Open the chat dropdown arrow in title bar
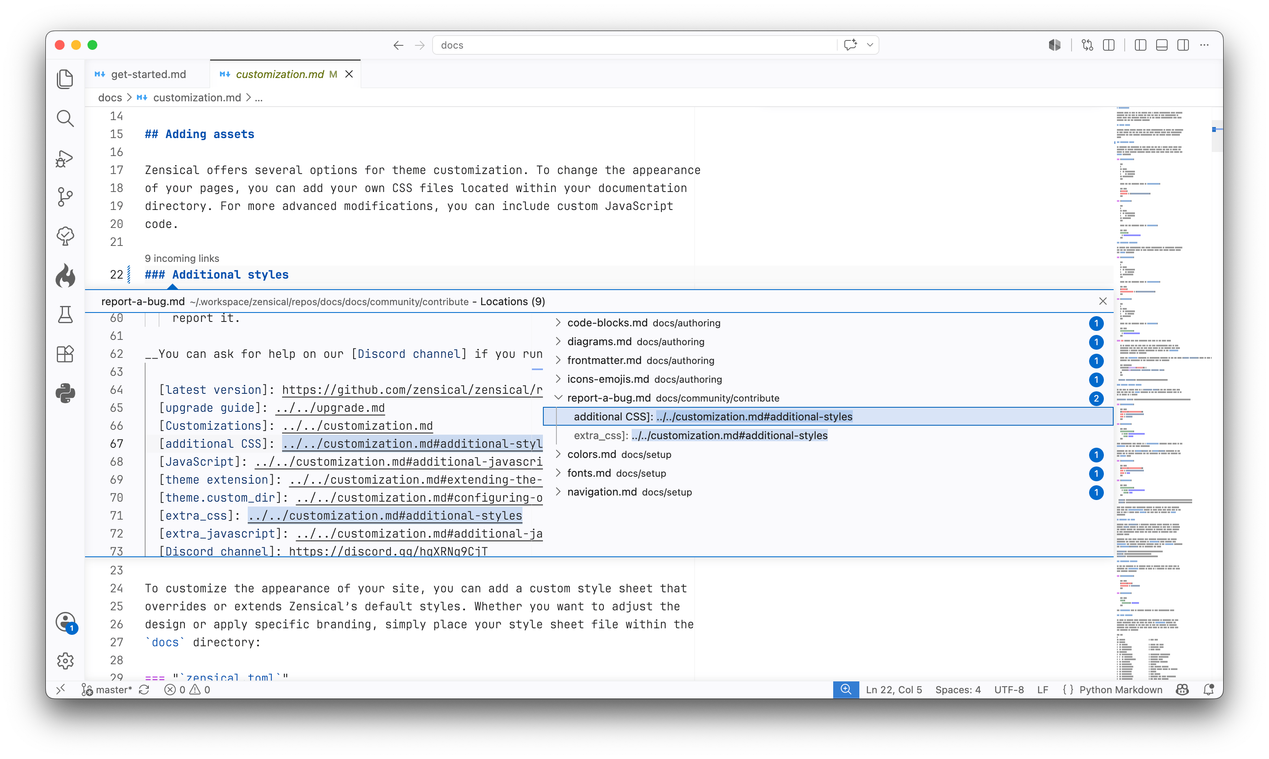Screen dimensions: 1269x759 870,45
